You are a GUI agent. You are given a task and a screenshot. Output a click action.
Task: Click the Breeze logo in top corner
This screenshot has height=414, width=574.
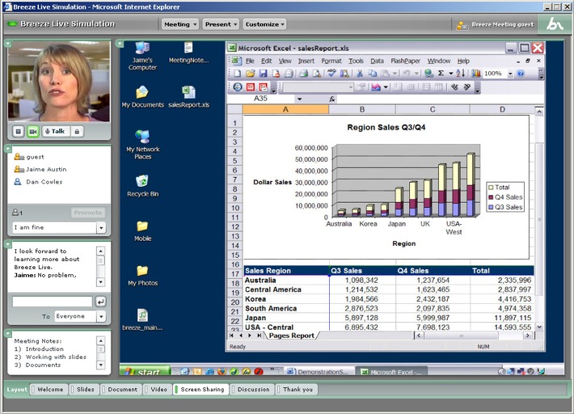555,24
